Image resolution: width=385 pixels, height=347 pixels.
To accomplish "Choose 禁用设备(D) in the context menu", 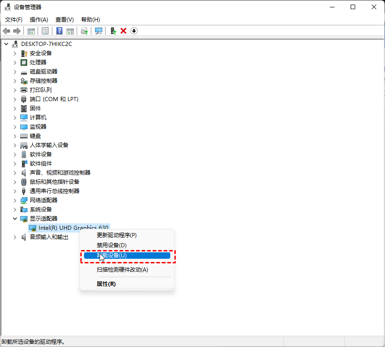I will (111, 245).
